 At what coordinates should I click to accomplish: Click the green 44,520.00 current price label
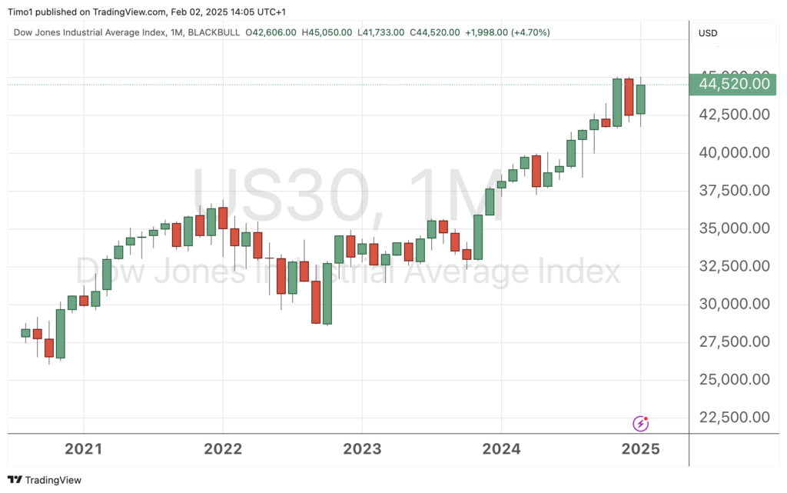tap(732, 84)
